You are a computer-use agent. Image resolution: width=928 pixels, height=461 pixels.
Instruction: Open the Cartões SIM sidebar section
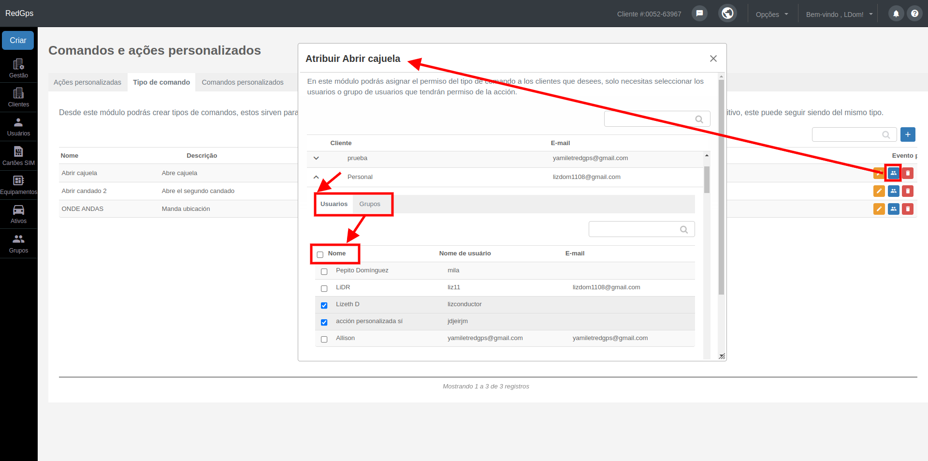pyautogui.click(x=18, y=156)
